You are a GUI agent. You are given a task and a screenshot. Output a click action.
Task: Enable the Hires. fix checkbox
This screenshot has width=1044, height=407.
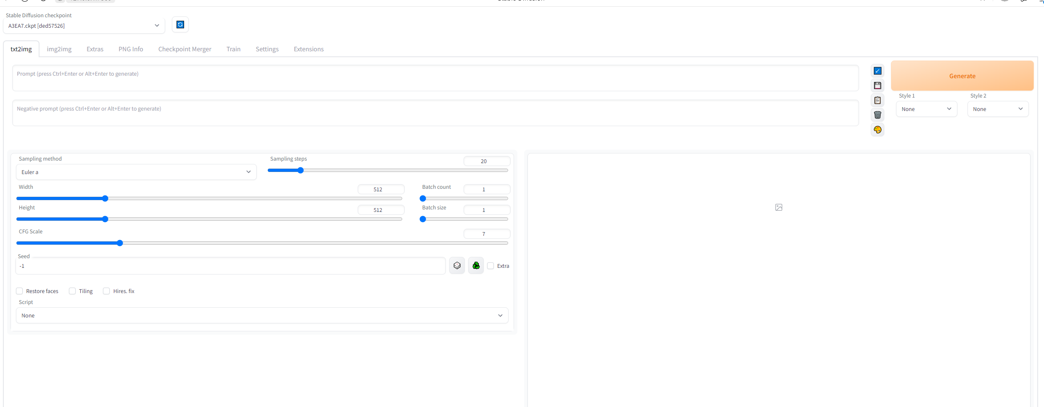(x=107, y=291)
